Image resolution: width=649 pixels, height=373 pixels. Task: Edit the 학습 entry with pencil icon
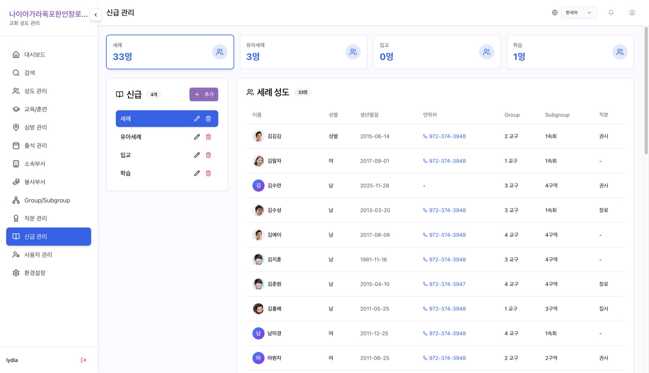click(197, 173)
